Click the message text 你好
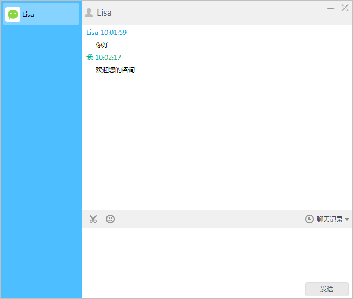This screenshot has height=299, width=353. (x=102, y=45)
